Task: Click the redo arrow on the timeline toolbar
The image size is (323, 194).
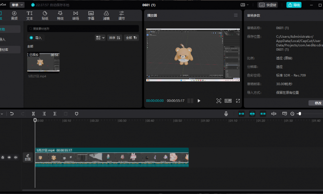Action: point(22,114)
